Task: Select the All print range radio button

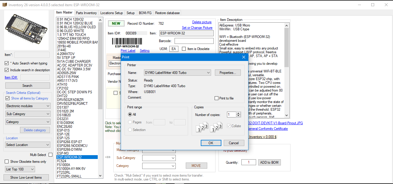Action: tap(130, 115)
